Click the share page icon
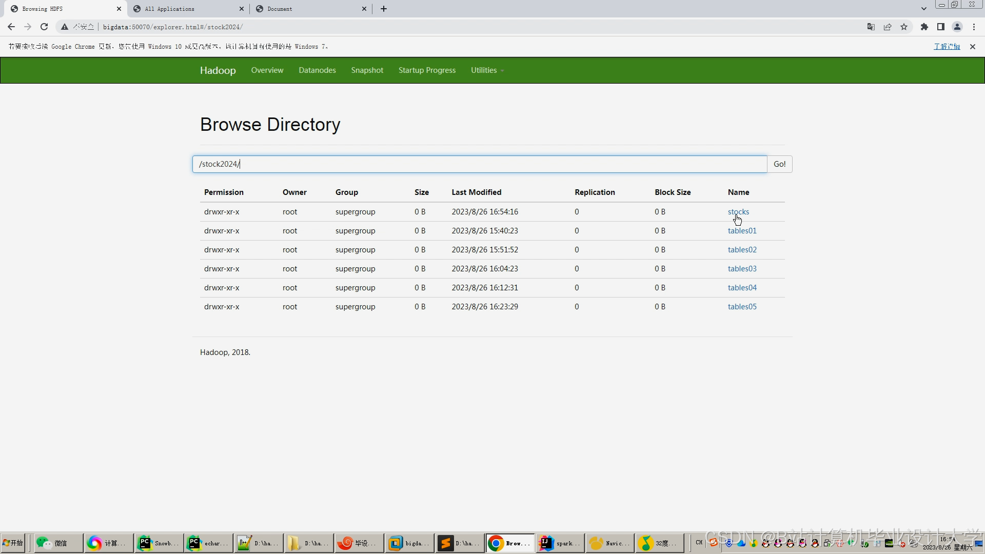 tap(888, 27)
